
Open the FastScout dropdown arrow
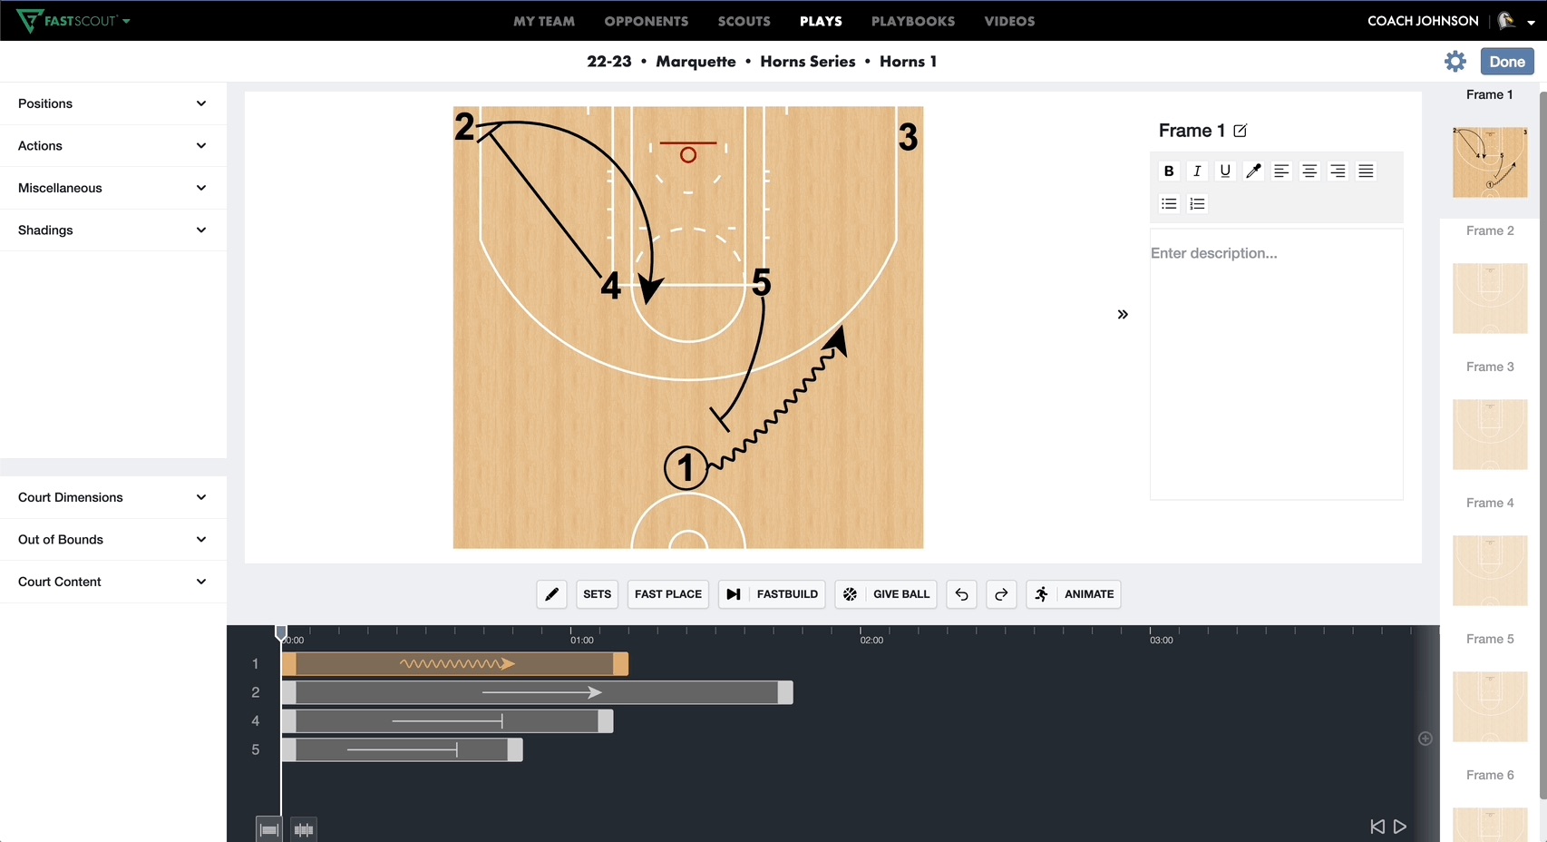point(126,21)
